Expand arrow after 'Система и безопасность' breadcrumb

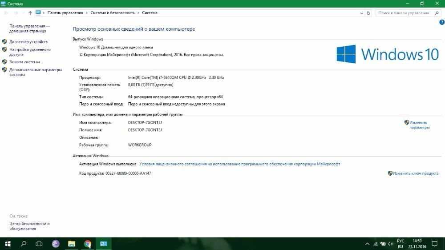click(138, 13)
